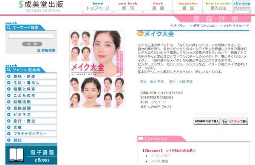Click the 価格 1,296円 (税込) text

[156, 107]
